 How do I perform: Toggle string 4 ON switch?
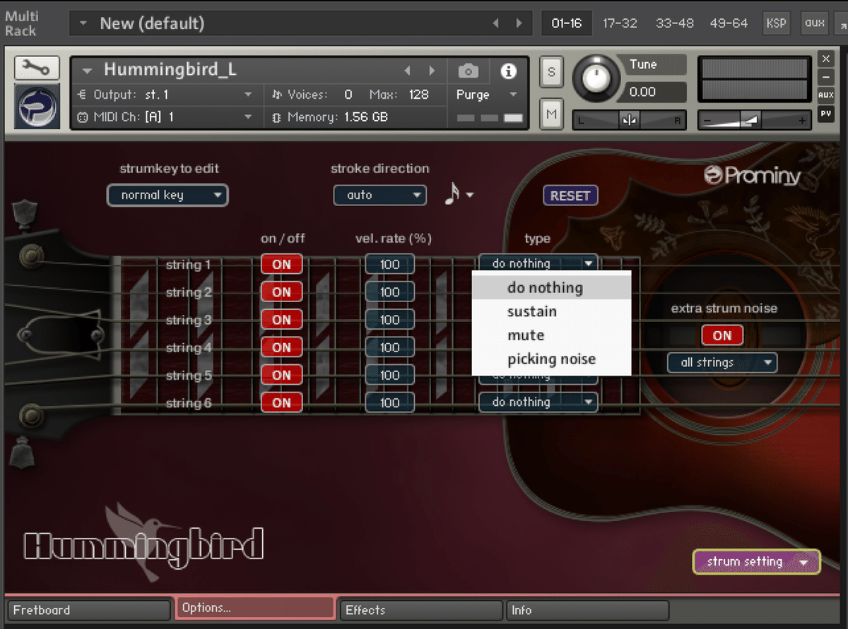coord(281,347)
